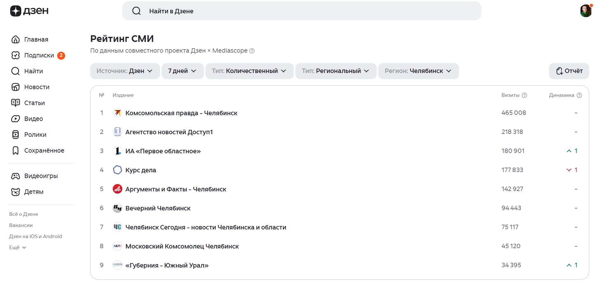The image size is (600, 285).
Task: Click Аргументы и Факты red logo
Action: click(118, 189)
